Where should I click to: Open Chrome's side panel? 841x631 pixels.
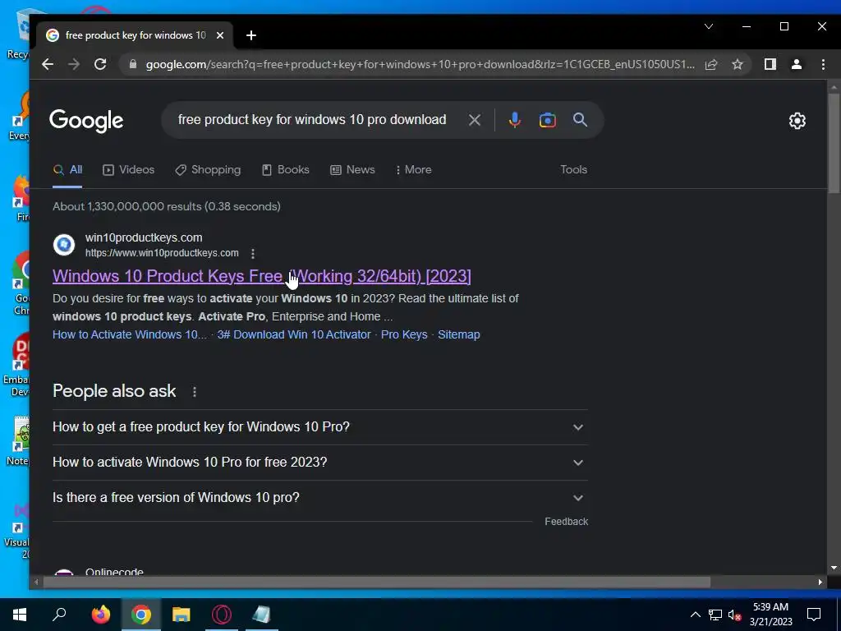click(x=770, y=64)
